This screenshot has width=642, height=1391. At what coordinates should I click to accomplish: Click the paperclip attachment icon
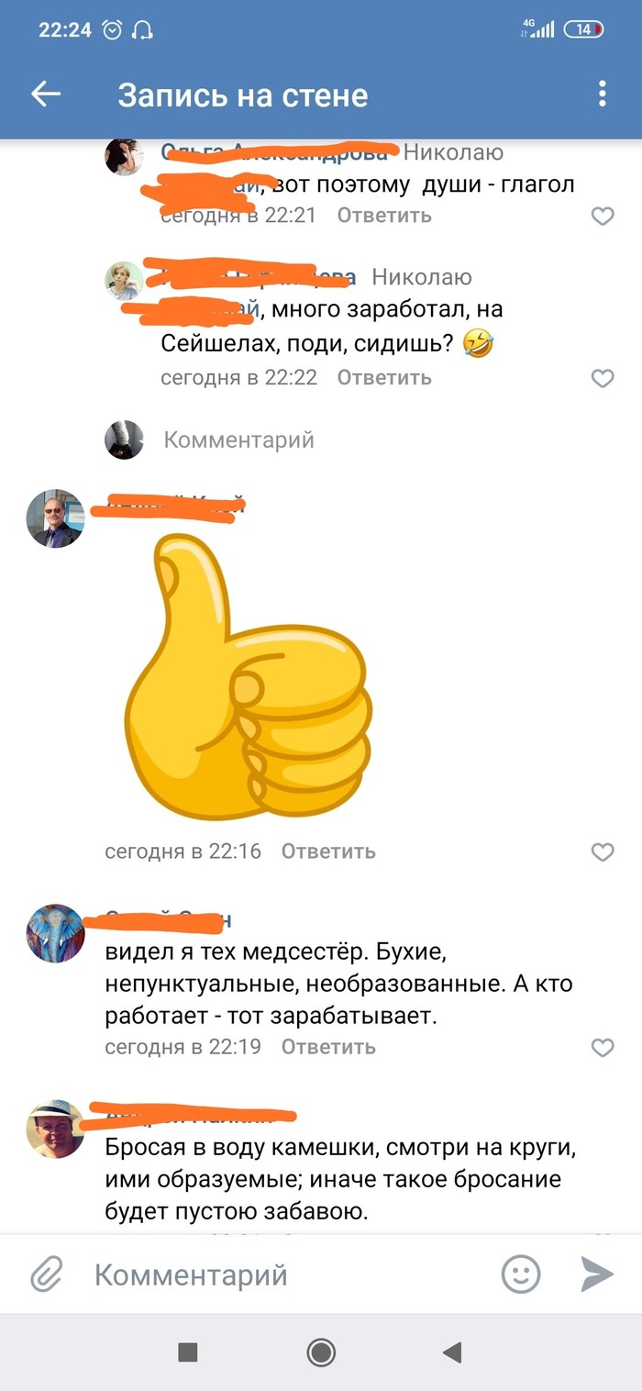coord(46,1274)
